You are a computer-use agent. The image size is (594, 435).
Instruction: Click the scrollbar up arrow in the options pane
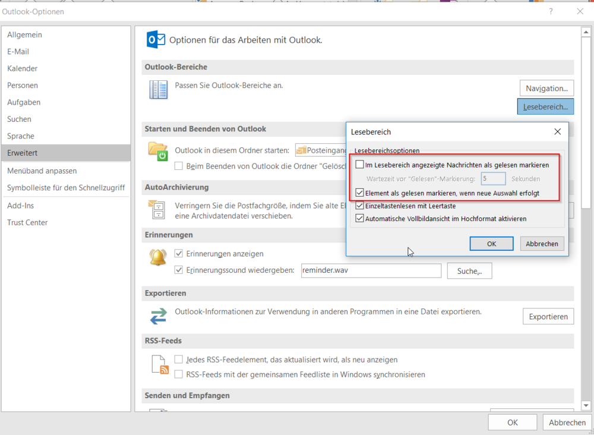click(x=586, y=32)
